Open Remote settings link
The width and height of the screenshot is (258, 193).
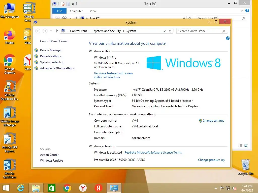tap(51, 56)
